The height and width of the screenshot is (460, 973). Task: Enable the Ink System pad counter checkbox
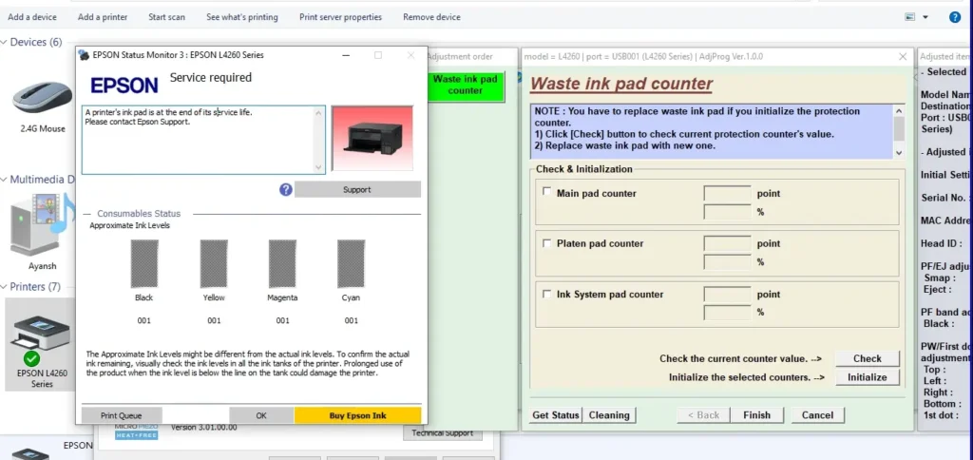pos(546,295)
